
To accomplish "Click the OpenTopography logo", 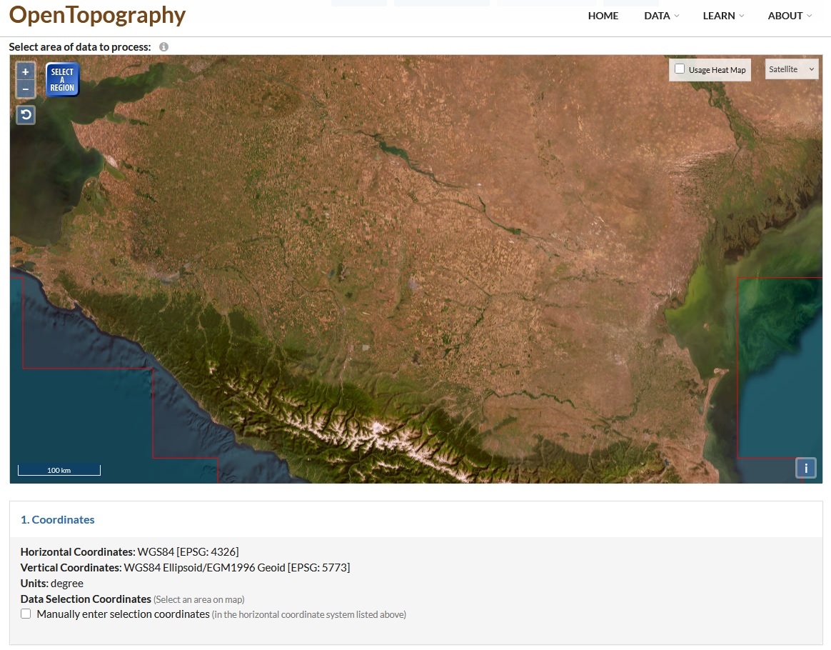I will (97, 15).
